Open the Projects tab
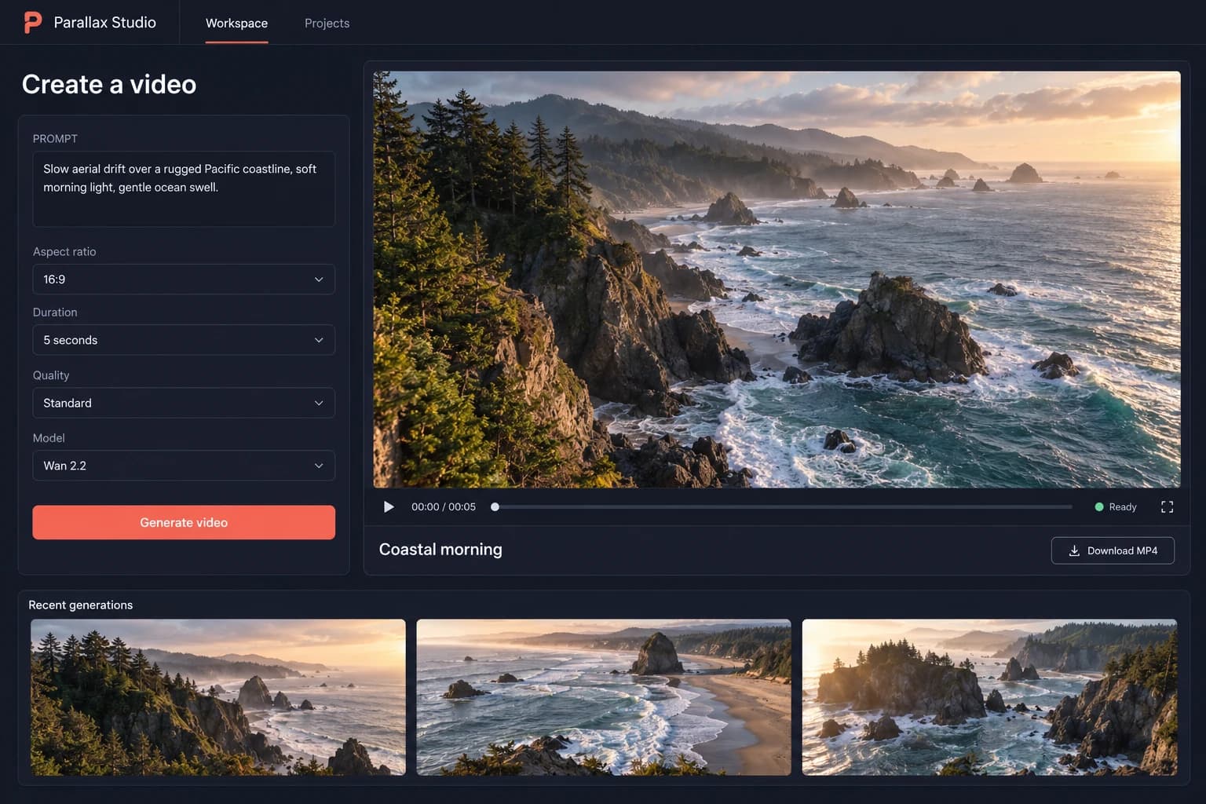 coord(327,23)
